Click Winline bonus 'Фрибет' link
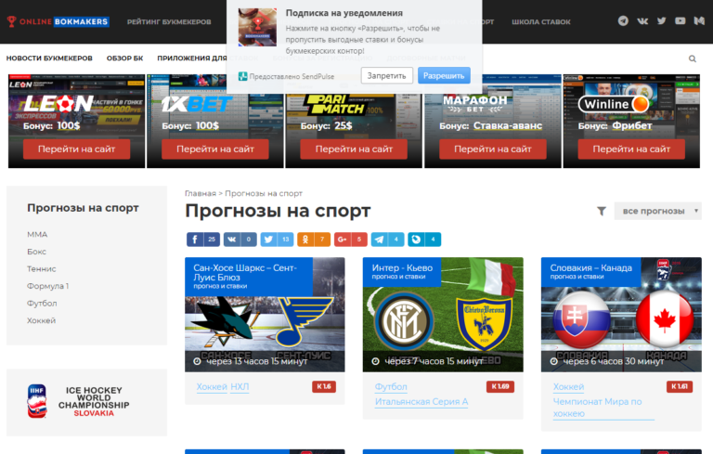Viewport: 713px width, 454px height. pyautogui.click(x=631, y=125)
